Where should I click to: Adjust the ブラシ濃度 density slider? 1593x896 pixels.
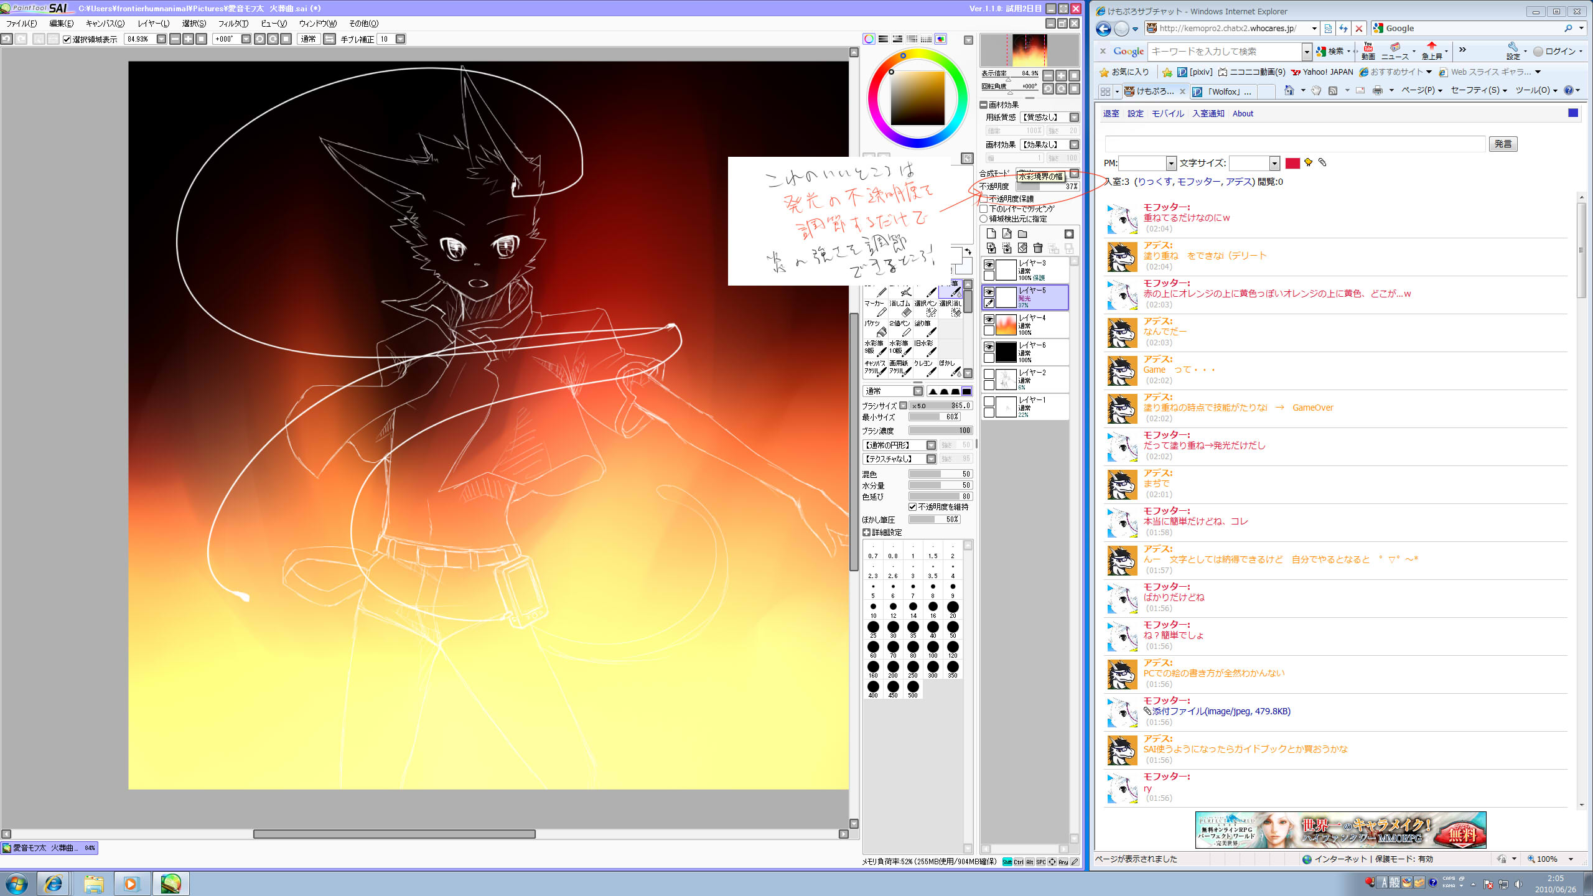point(940,431)
